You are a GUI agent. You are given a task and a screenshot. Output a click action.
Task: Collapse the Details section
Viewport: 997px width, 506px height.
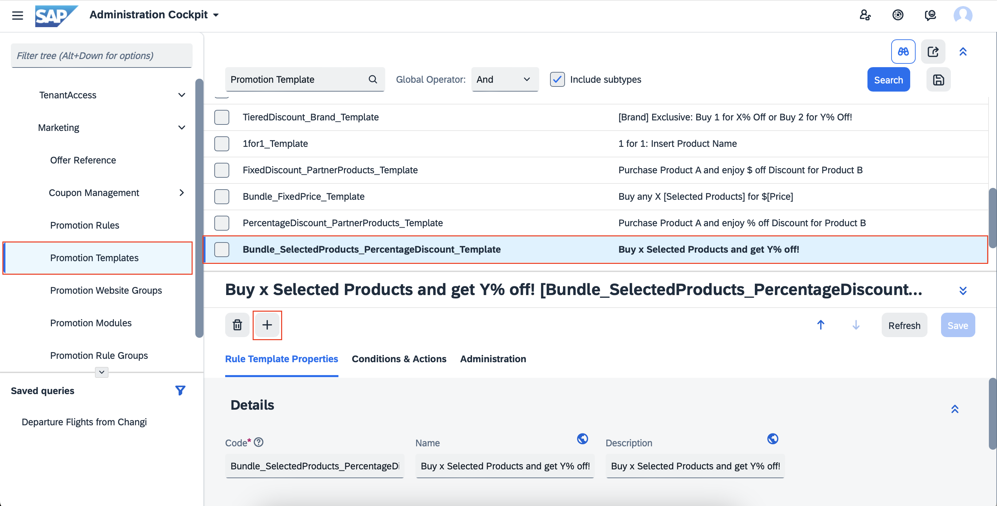click(955, 409)
